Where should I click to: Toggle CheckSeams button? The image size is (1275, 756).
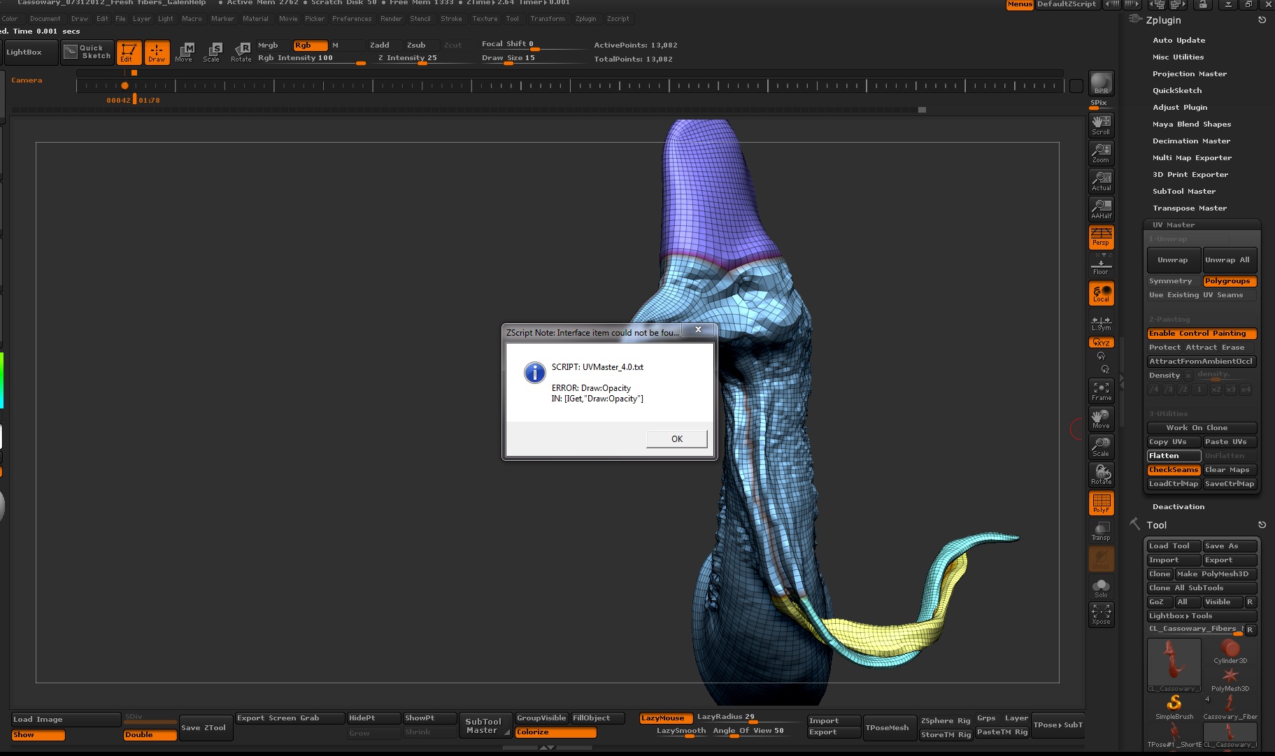tap(1174, 470)
